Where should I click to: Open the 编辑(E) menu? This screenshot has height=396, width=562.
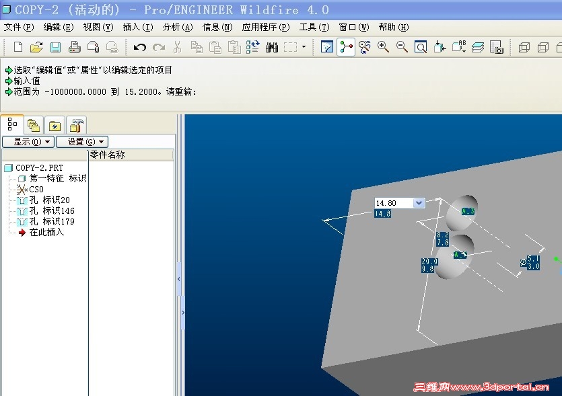click(59, 27)
